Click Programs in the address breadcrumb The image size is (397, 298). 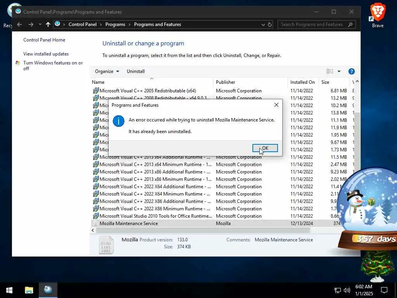[x=115, y=24]
